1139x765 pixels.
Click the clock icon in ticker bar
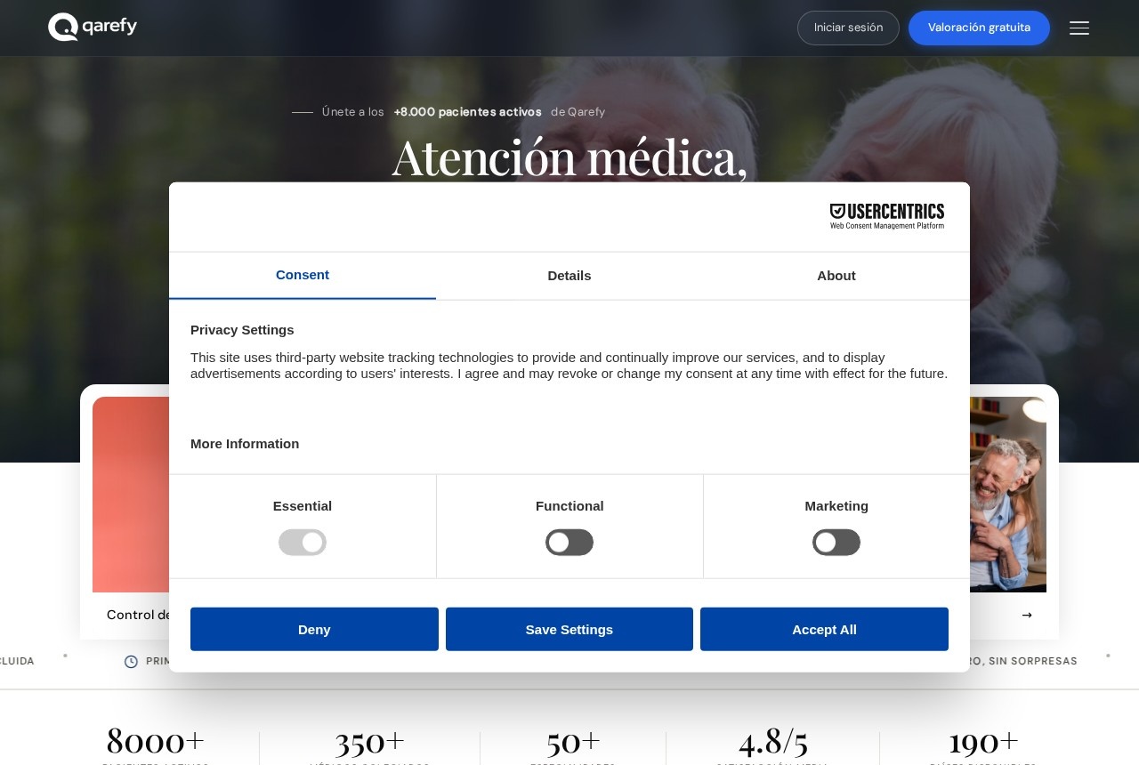pyautogui.click(x=131, y=661)
